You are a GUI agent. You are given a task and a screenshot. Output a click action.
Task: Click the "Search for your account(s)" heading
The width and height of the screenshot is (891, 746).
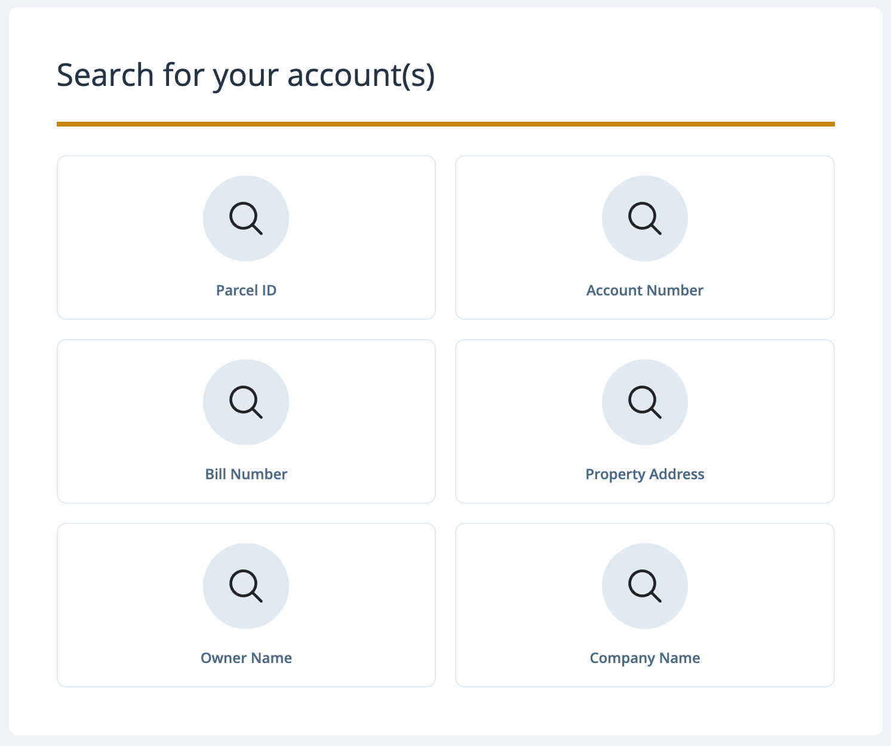click(x=245, y=76)
